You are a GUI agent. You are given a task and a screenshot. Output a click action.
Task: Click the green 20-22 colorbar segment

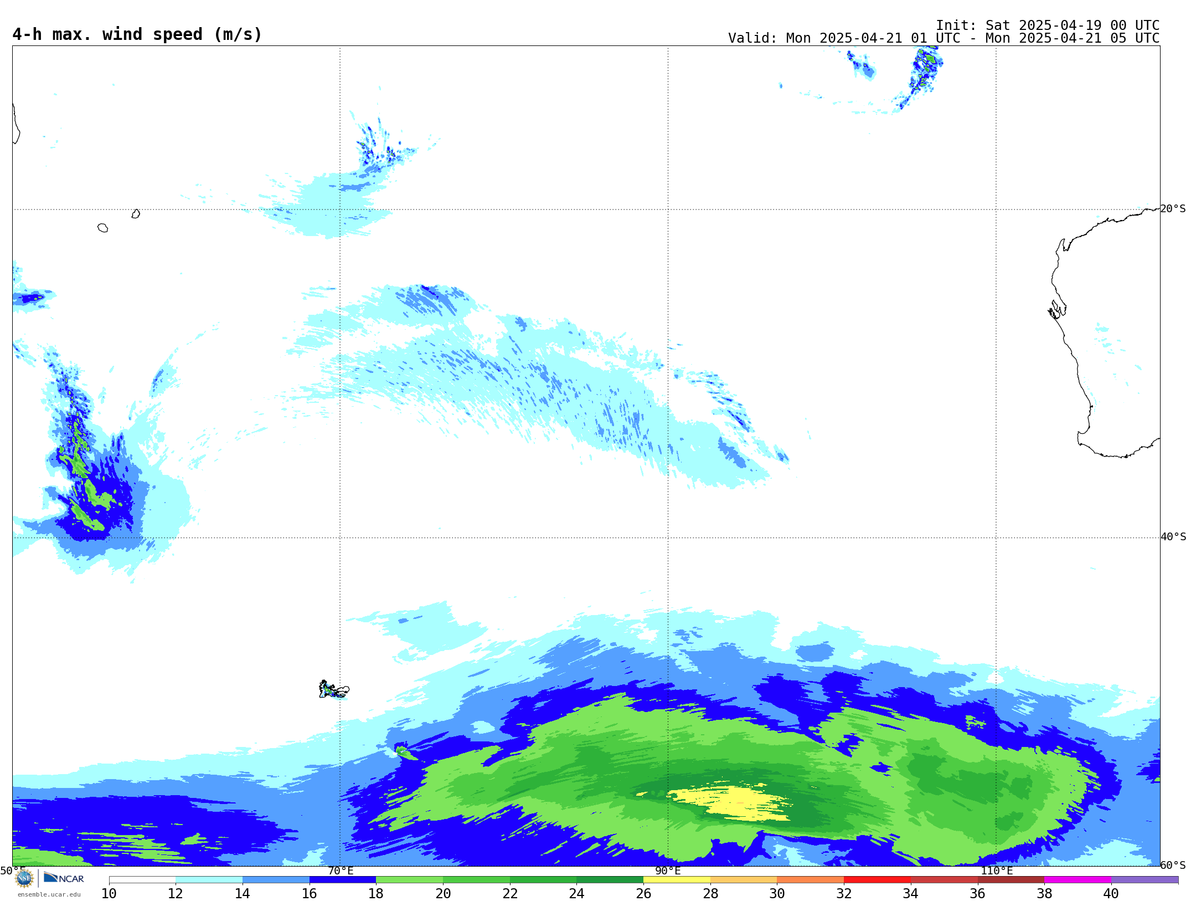(476, 880)
